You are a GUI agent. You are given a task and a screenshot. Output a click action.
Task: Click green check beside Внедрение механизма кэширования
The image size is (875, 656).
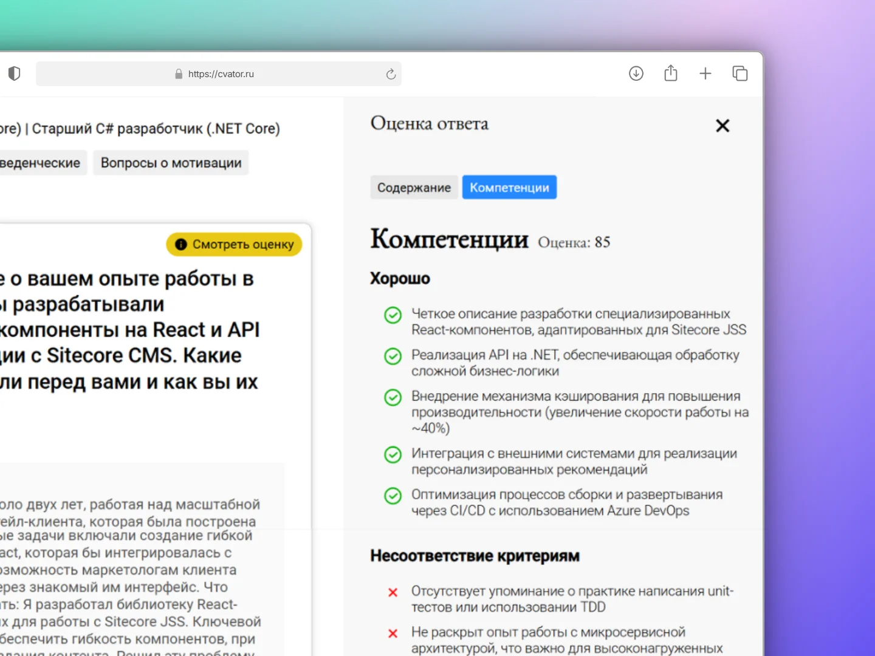393,397
